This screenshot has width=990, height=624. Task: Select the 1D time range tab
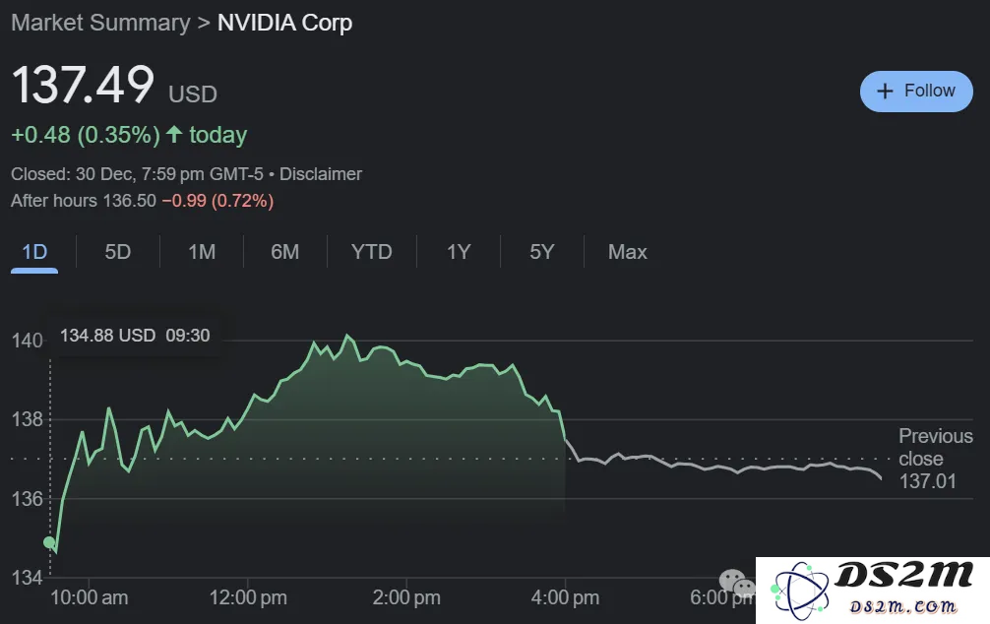pos(34,252)
